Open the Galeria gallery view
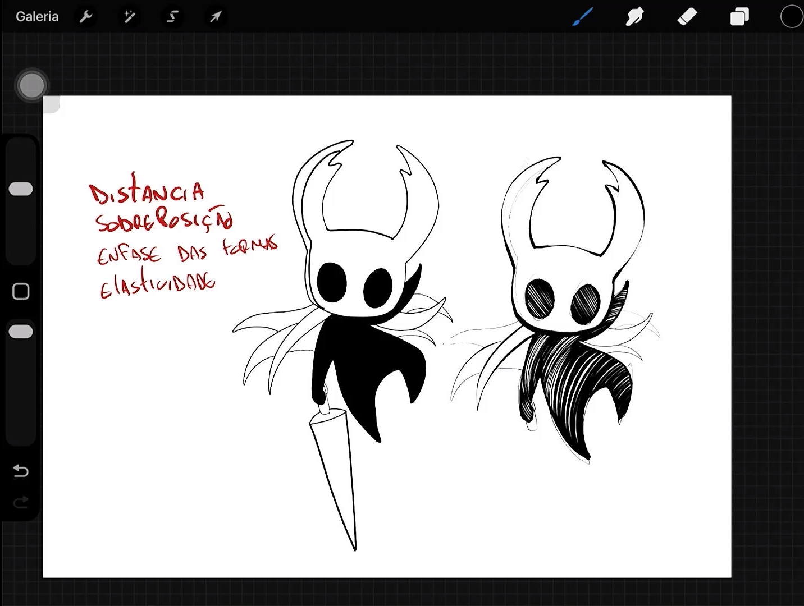This screenshot has height=606, width=804. click(x=37, y=17)
